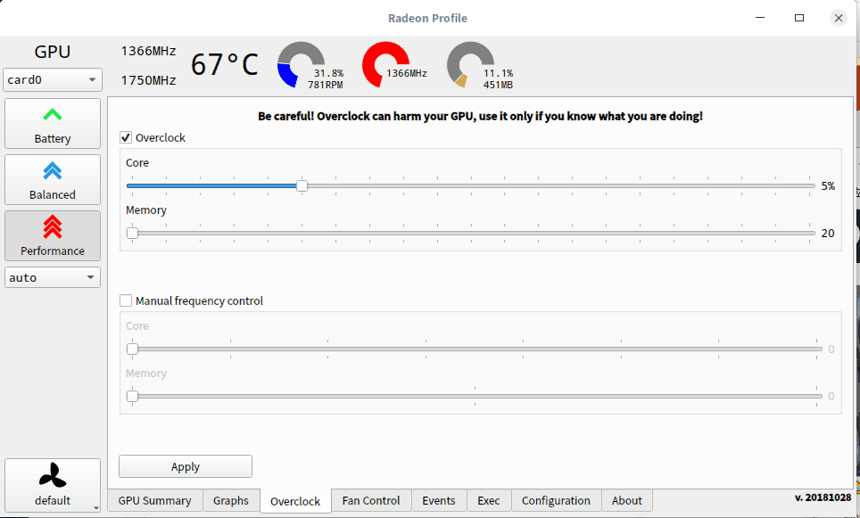Enable Manual frequency control checkbox
This screenshot has width=860, height=518.
(126, 300)
